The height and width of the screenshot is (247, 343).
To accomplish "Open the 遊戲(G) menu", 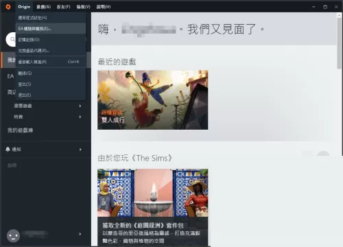I will (x=44, y=7).
